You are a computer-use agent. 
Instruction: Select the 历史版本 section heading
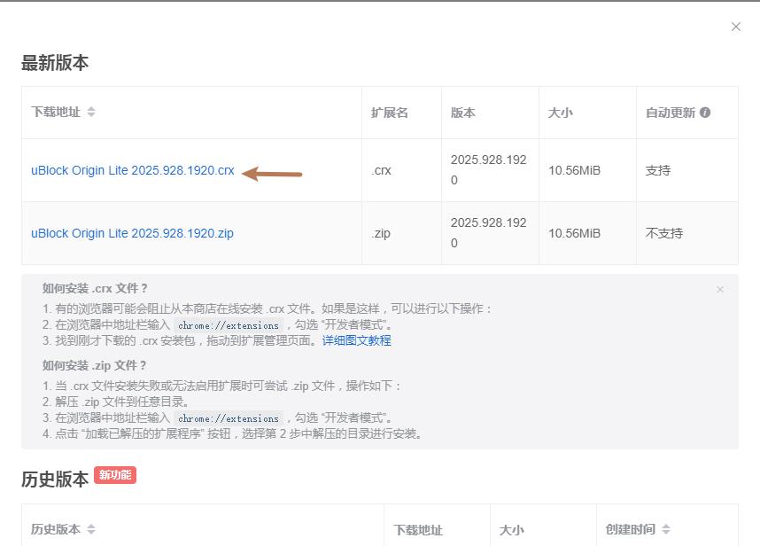tap(55, 480)
